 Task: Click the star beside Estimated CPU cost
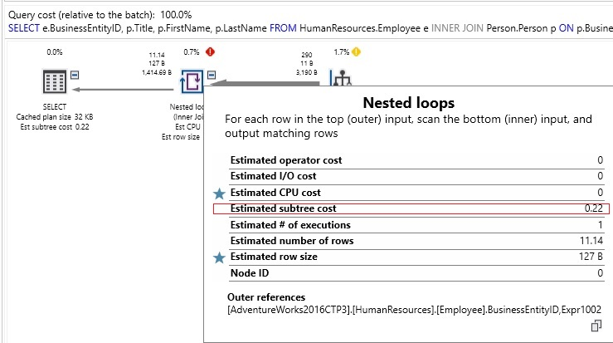coord(219,193)
